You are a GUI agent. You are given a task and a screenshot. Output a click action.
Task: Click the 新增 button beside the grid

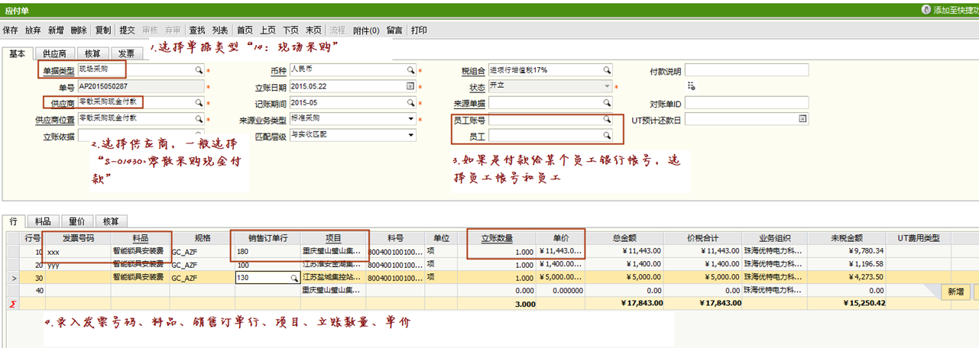tap(955, 292)
